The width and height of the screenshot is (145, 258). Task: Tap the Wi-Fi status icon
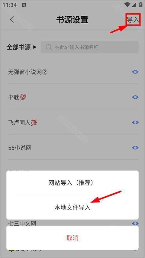click(127, 5)
